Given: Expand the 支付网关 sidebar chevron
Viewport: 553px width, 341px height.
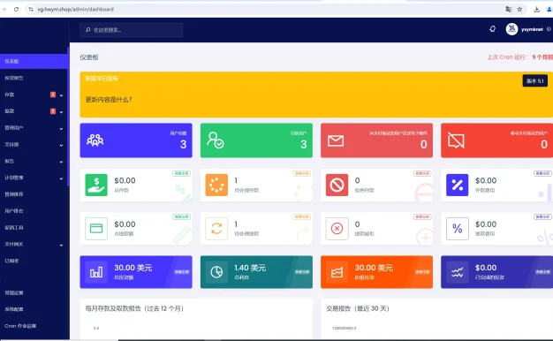Looking at the screenshot, I should coord(61,245).
